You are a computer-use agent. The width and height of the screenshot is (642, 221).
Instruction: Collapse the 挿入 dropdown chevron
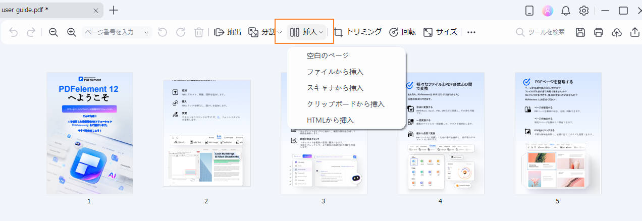tap(321, 32)
